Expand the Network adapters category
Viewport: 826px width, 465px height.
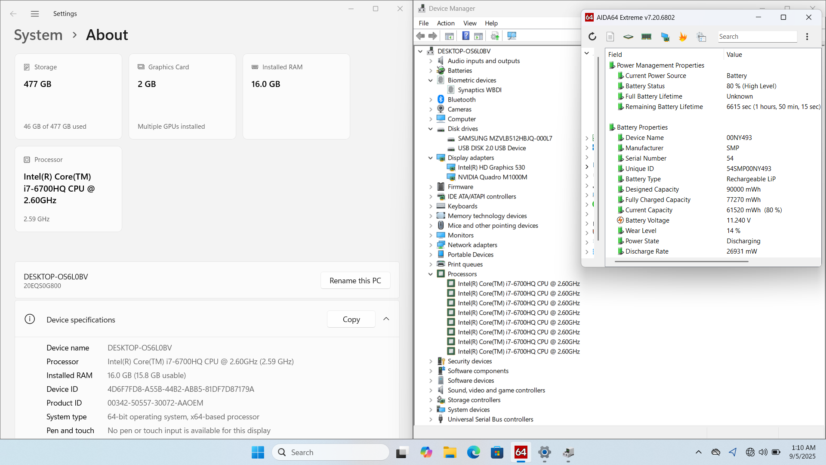coord(431,245)
